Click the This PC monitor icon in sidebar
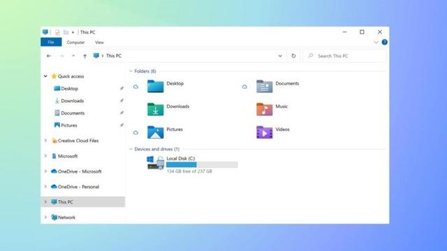 (x=54, y=201)
